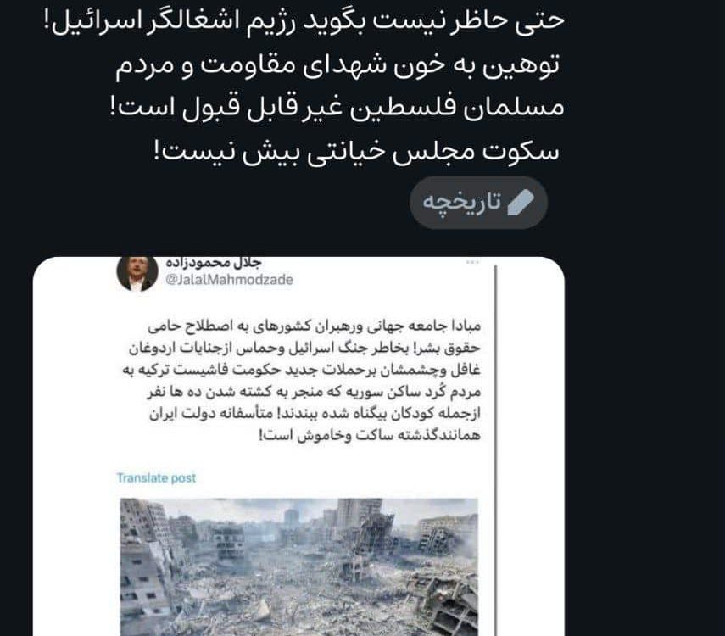Click the pencil icon in history pill
The width and height of the screenshot is (725, 636).
click(521, 202)
